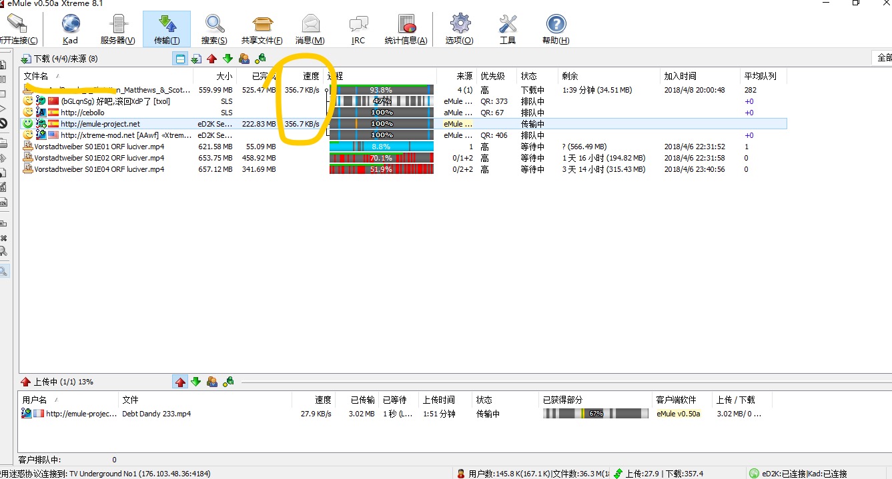Open 选项(O) options gear
The width and height of the screenshot is (892, 479).
pyautogui.click(x=460, y=30)
